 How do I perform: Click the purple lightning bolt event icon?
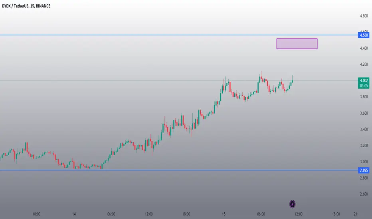click(292, 204)
